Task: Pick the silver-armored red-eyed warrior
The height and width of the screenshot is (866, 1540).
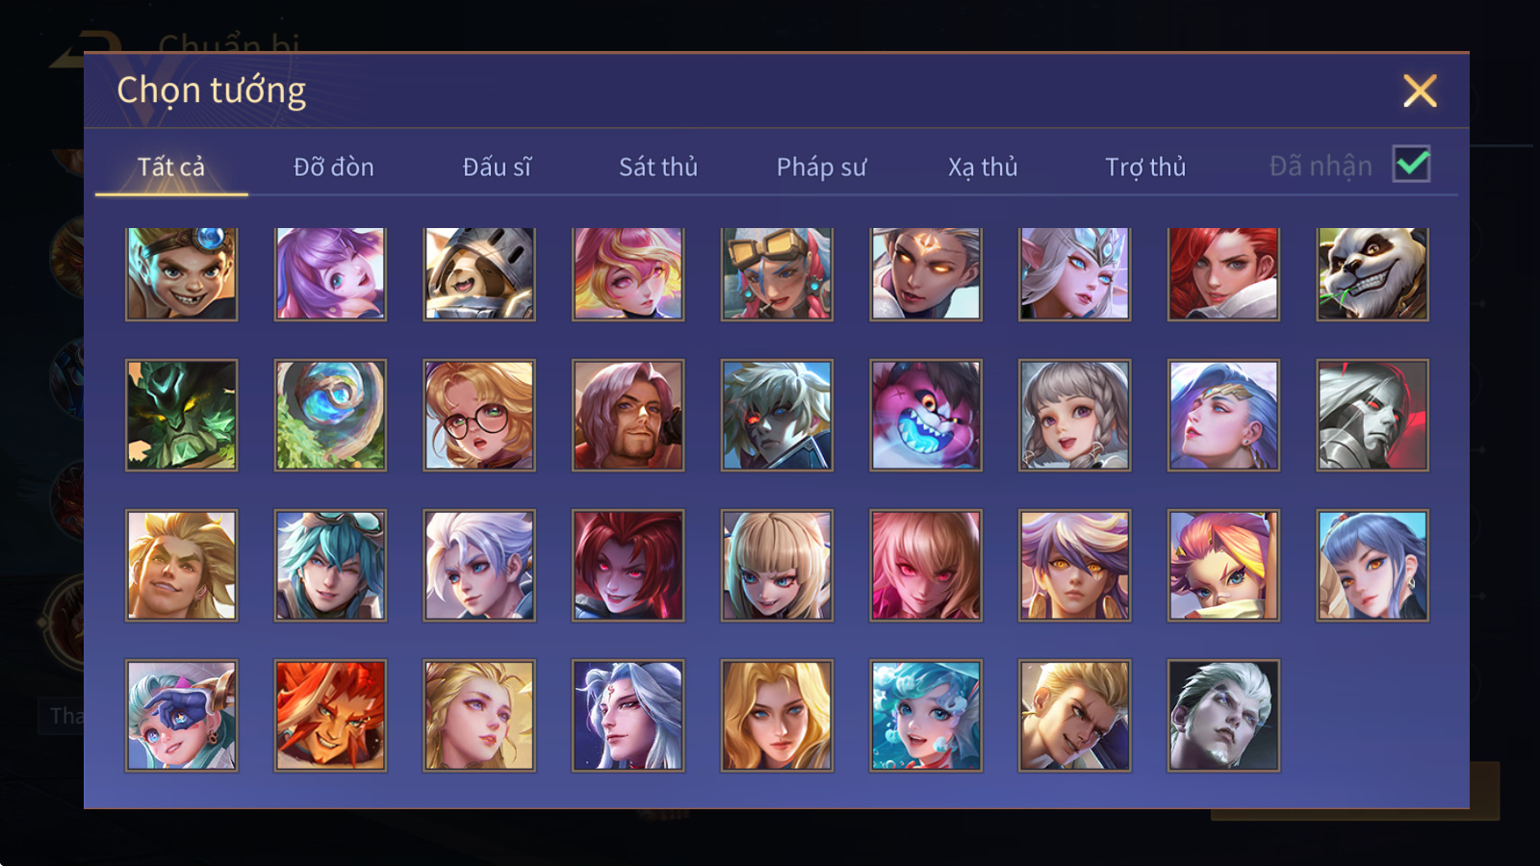Action: click(1373, 415)
